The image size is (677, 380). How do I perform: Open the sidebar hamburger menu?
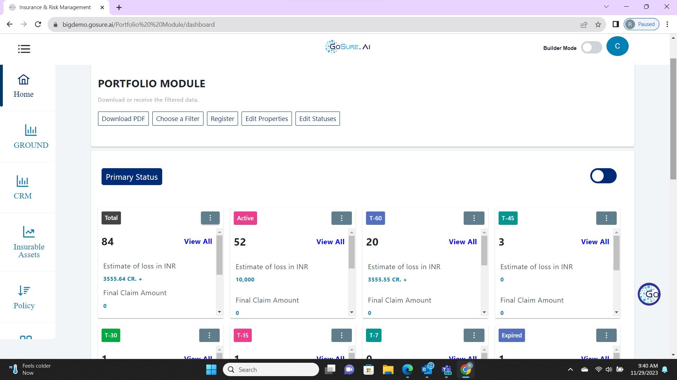coord(24,49)
